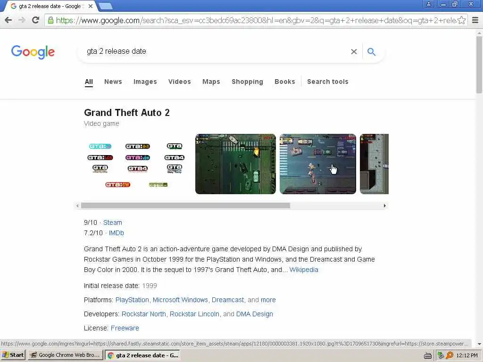Open the Books tab
This screenshot has width=483, height=362.
(x=284, y=82)
